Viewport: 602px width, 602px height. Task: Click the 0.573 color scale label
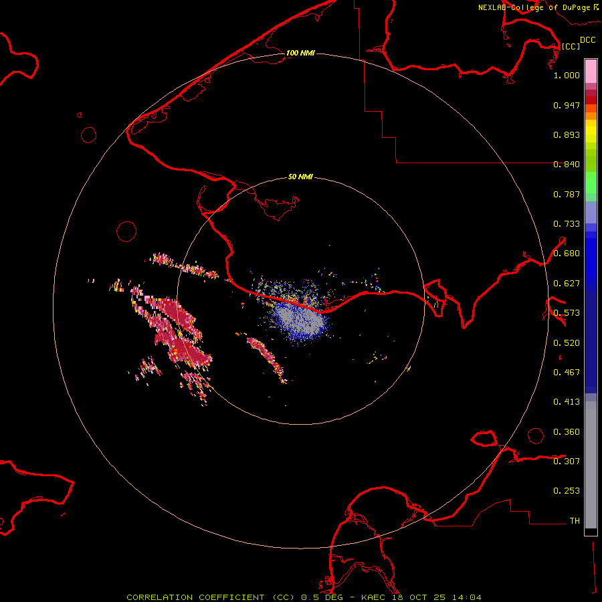pyautogui.click(x=567, y=313)
